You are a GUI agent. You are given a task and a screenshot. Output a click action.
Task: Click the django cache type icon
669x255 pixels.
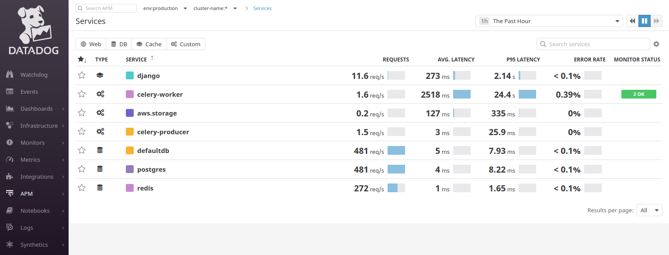[x=100, y=75]
